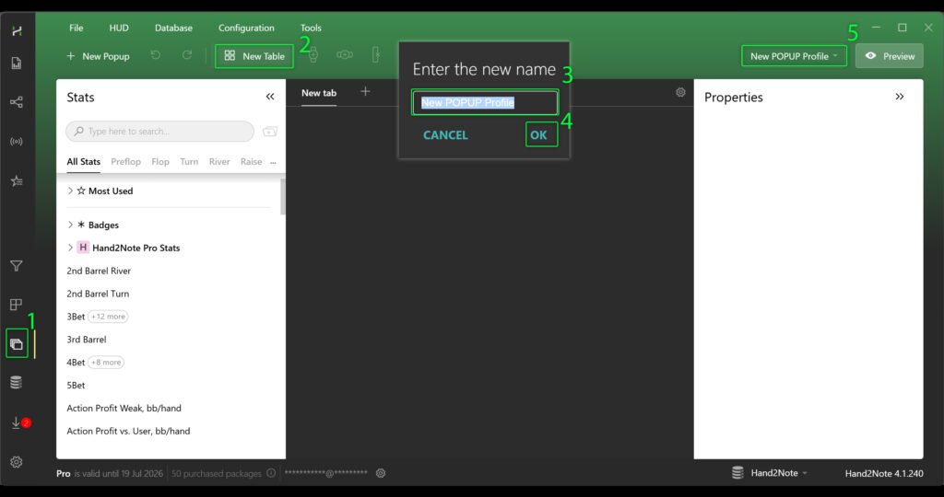Open the Configuration menu
Viewport: 944px width, 497px height.
[246, 28]
